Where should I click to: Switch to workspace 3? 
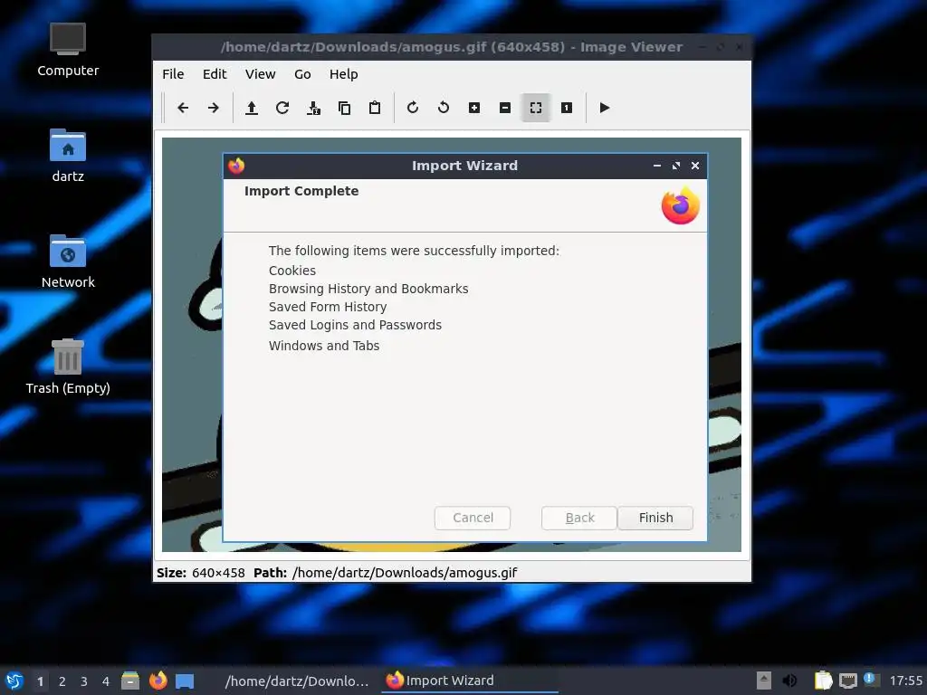click(84, 681)
